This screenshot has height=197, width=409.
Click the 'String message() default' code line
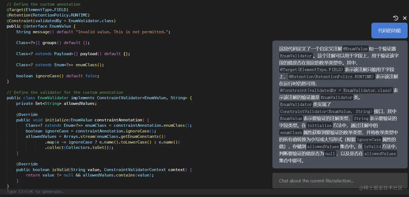pyautogui.click(x=93, y=32)
